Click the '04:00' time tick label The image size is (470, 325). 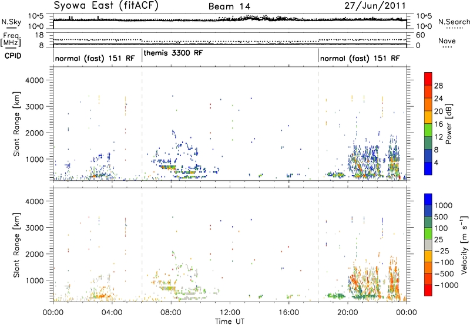pos(112,312)
